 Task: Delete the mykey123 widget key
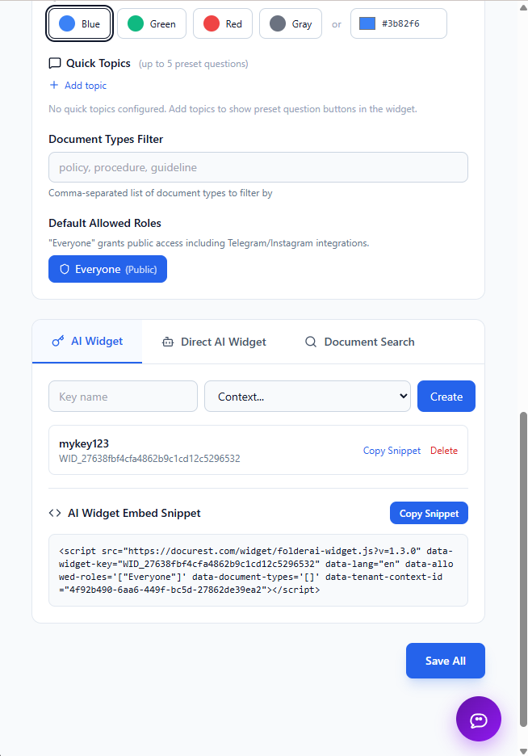coord(443,451)
